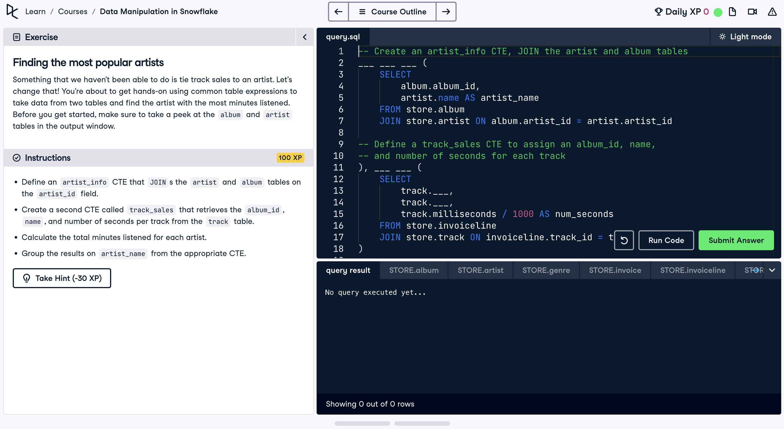Switch to query result tab
This screenshot has height=429, width=784.
(348, 270)
